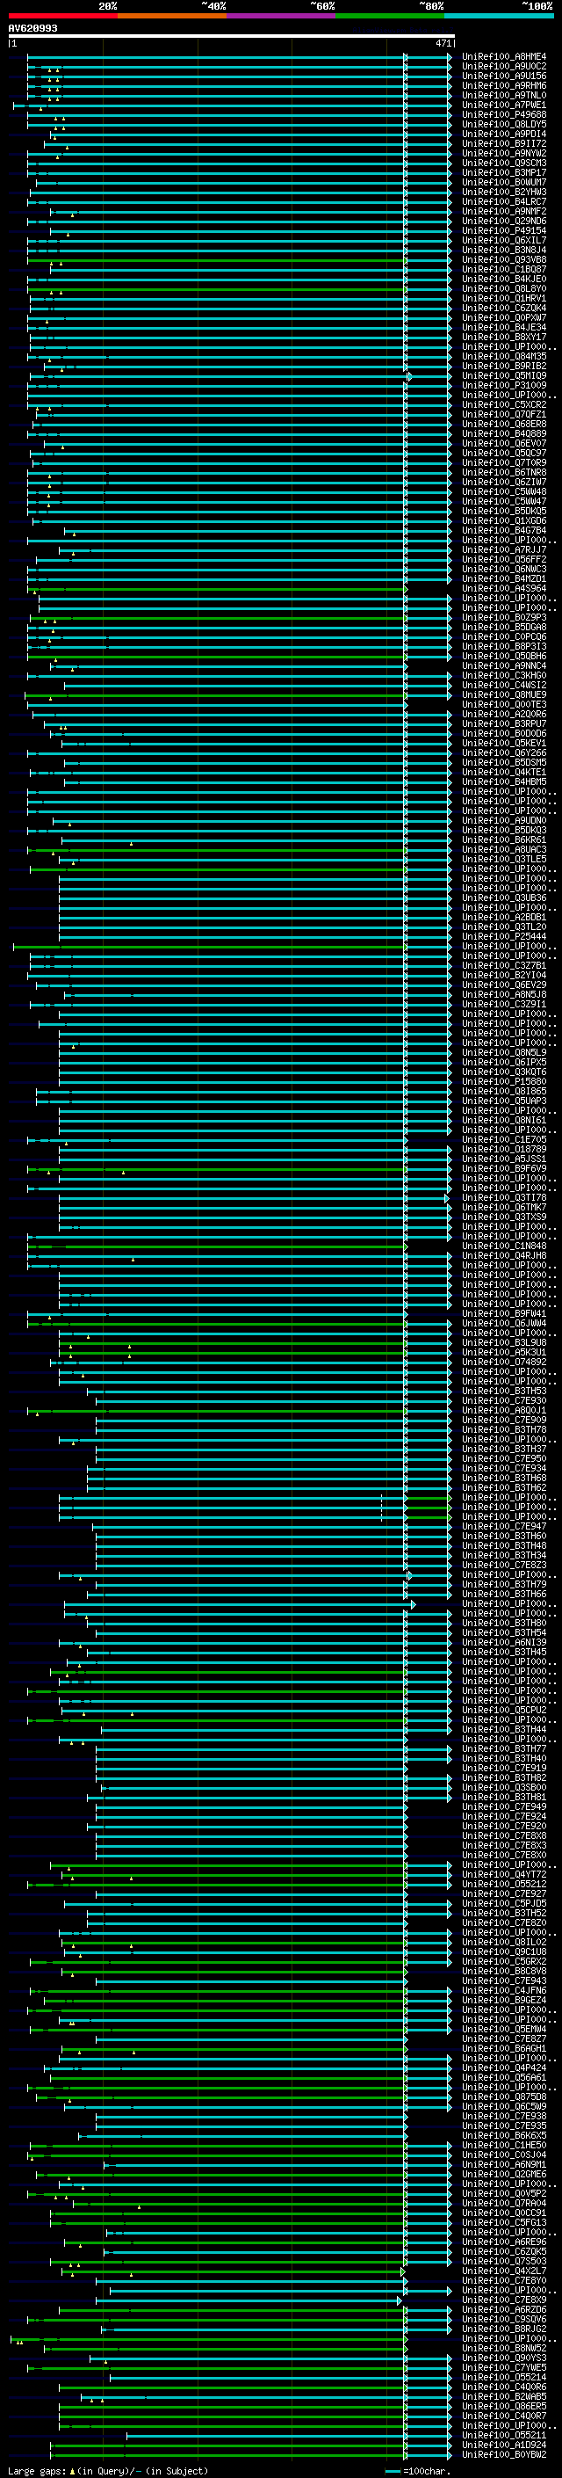Screen dimensions: 562x2478
Task: Select hit label UniRef100_A5K3U1
Action: pyautogui.click(x=503, y=1353)
